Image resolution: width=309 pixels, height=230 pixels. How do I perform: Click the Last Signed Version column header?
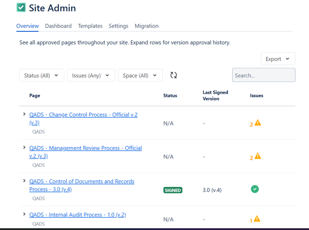pos(215,95)
